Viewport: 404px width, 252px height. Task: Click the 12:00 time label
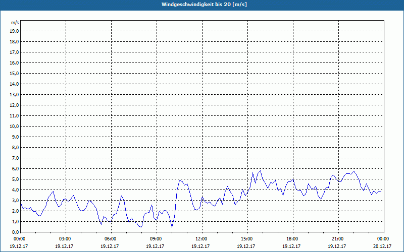203,239
